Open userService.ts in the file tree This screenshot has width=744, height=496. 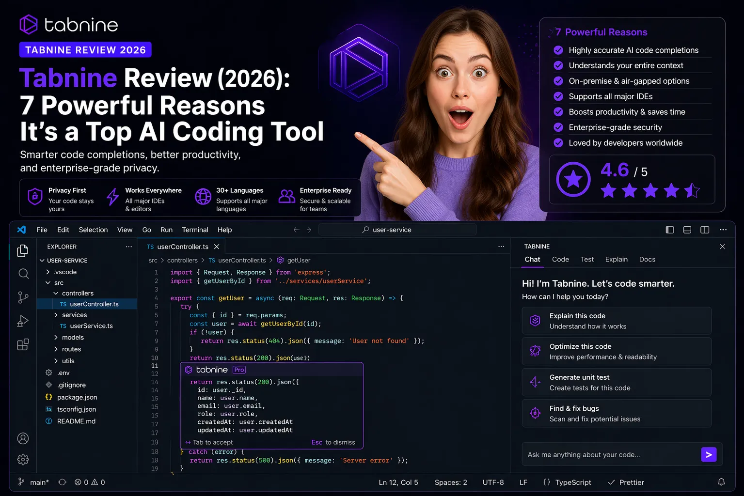coord(87,326)
